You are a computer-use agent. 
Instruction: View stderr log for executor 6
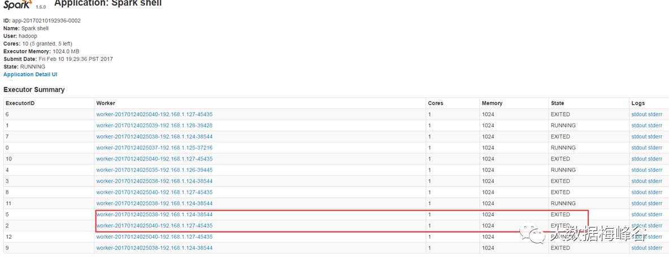tap(655, 114)
